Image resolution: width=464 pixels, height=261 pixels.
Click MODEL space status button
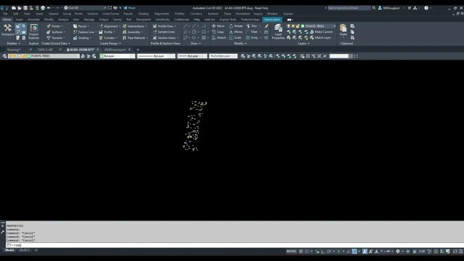(291, 251)
